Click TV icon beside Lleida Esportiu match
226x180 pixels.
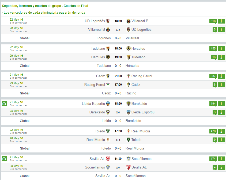pyautogui.click(x=4, y=104)
